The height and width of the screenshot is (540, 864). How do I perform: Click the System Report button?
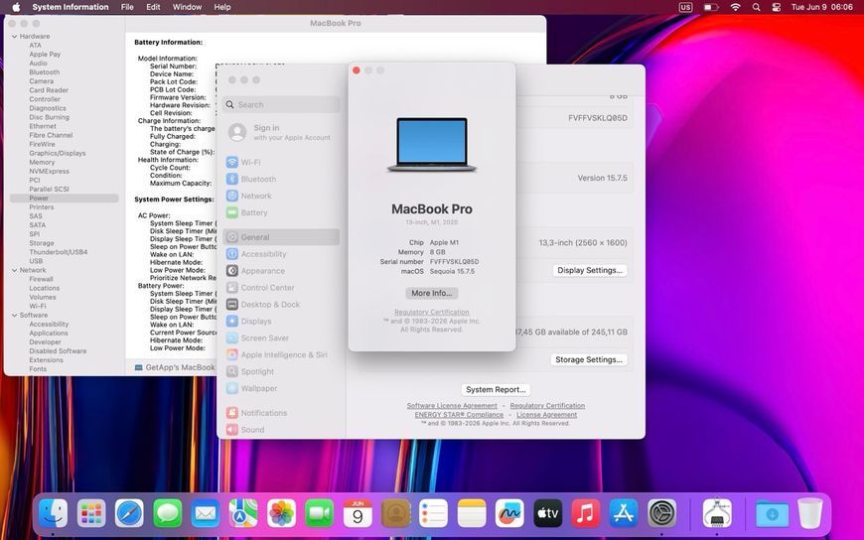(x=496, y=389)
